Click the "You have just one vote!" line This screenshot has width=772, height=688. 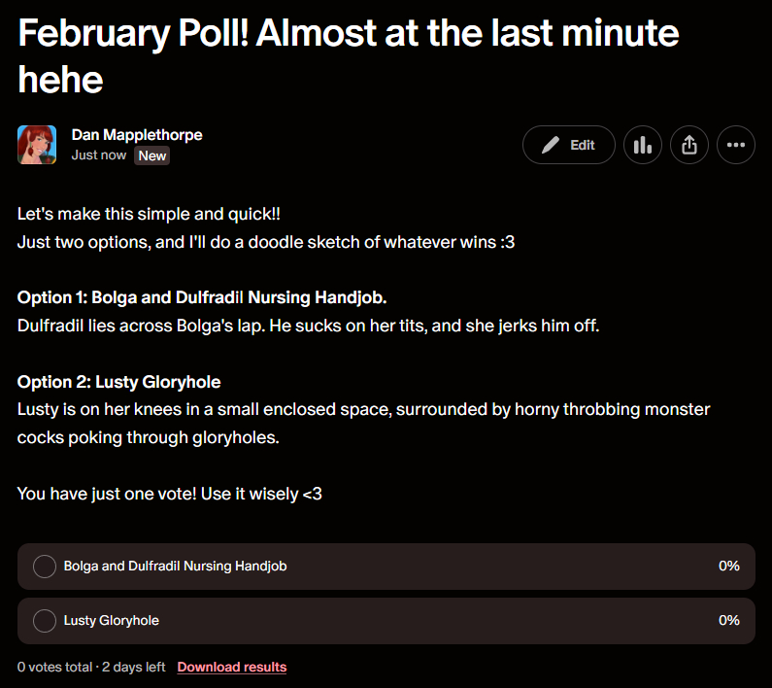coord(169,494)
